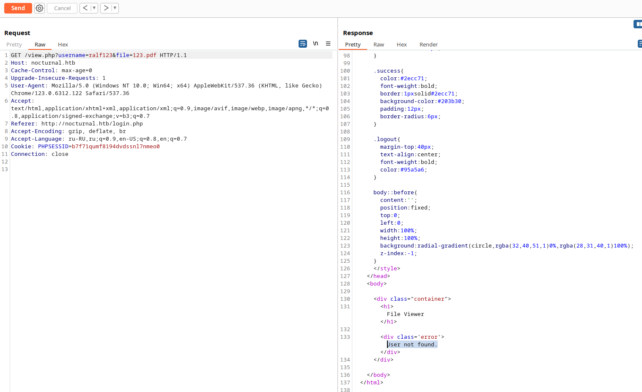Image resolution: width=642 pixels, height=392 pixels.
Task: Click the 'User not found.' response text
Action: click(412, 345)
